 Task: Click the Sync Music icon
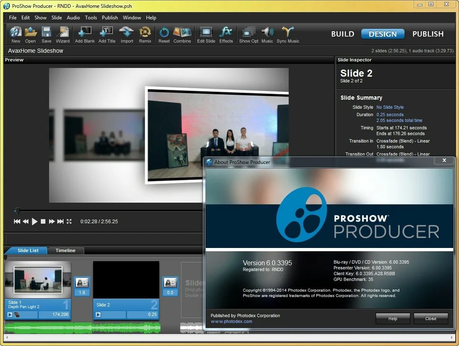[288, 35]
